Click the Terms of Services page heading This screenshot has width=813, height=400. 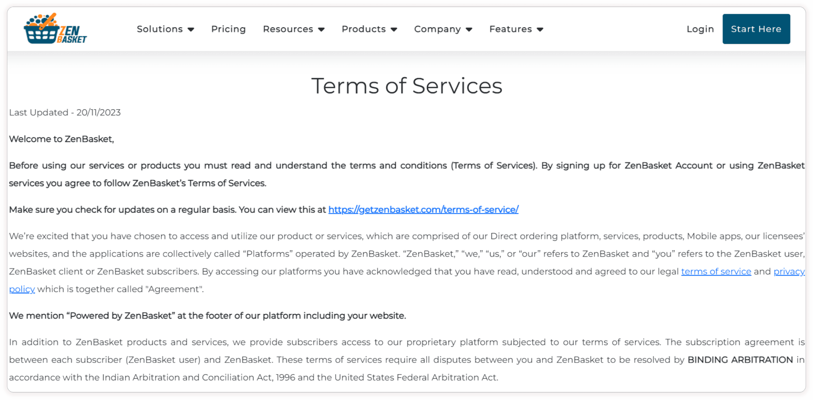pyautogui.click(x=406, y=86)
